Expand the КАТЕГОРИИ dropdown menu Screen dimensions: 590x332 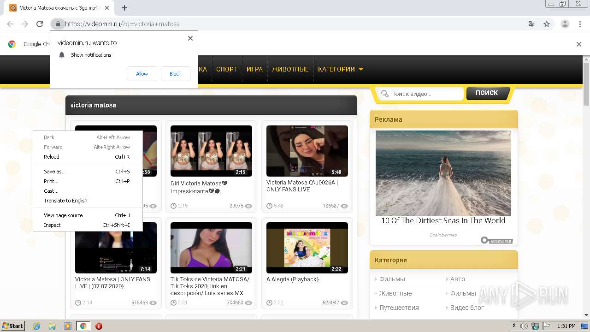tap(341, 69)
